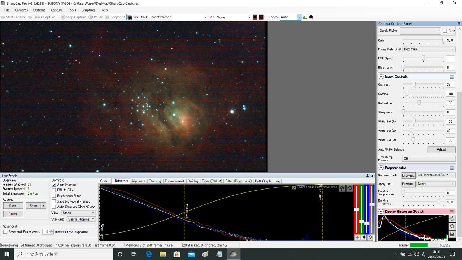Collapse the Preprocessing section
This screenshot has height=260, width=462.
(381, 168)
